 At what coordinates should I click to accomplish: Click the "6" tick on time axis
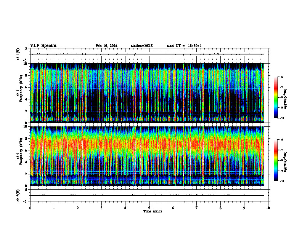[173, 208]
